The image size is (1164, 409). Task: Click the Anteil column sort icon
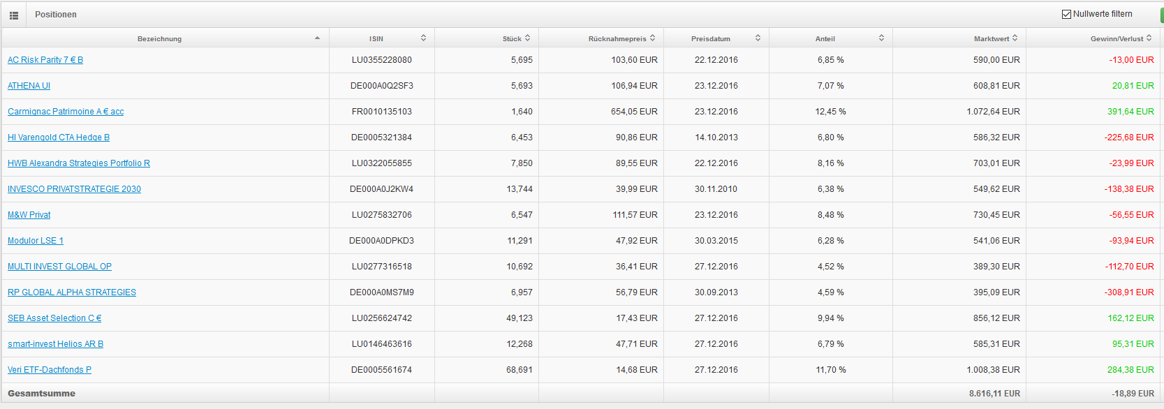tap(881, 38)
